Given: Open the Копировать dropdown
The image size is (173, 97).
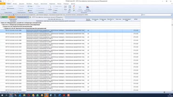Looking at the screenshot, I should 15,8.
